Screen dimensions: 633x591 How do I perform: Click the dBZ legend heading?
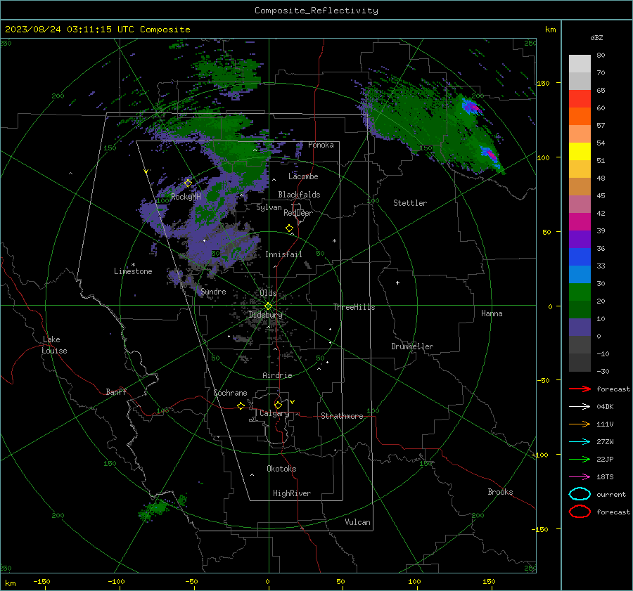click(596, 37)
